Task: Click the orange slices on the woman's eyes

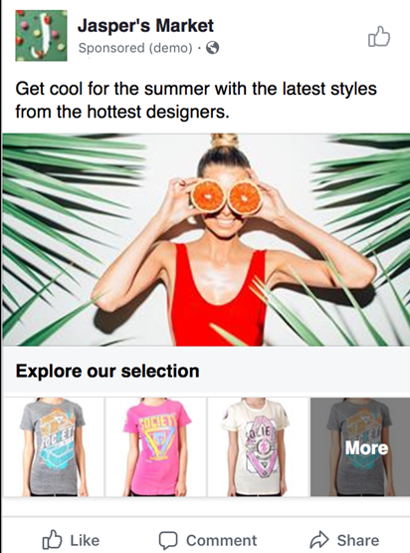Action: pos(226,197)
